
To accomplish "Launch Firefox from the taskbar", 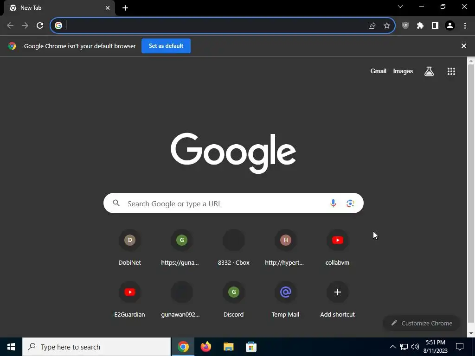I will [206, 347].
